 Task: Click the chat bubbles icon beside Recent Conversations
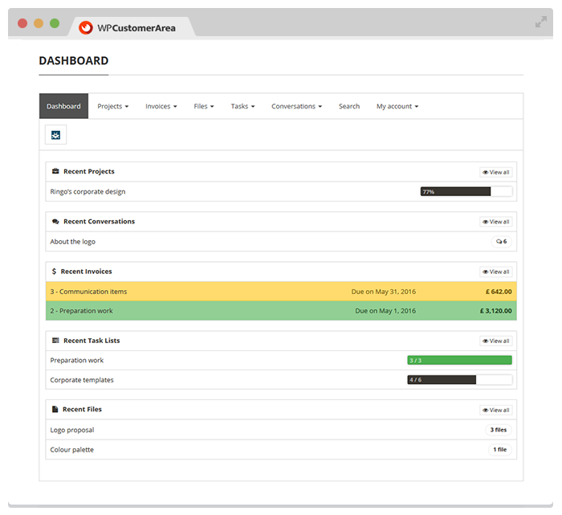55,222
